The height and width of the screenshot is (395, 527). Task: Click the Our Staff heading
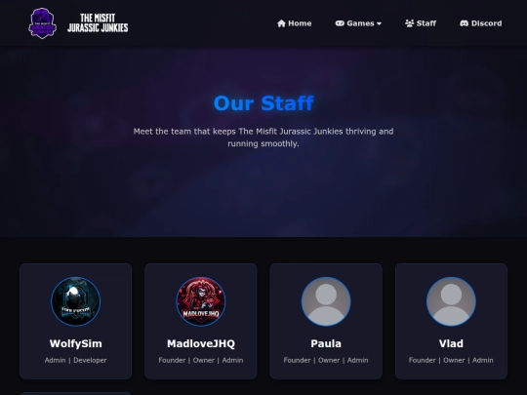point(263,102)
